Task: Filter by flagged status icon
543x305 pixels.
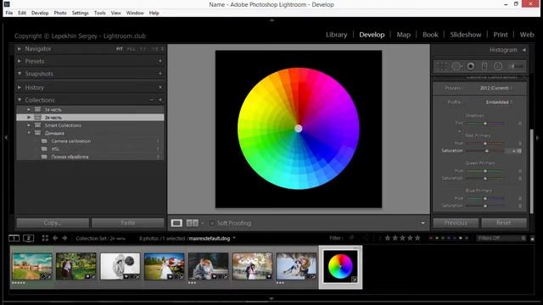Action: 352,238
